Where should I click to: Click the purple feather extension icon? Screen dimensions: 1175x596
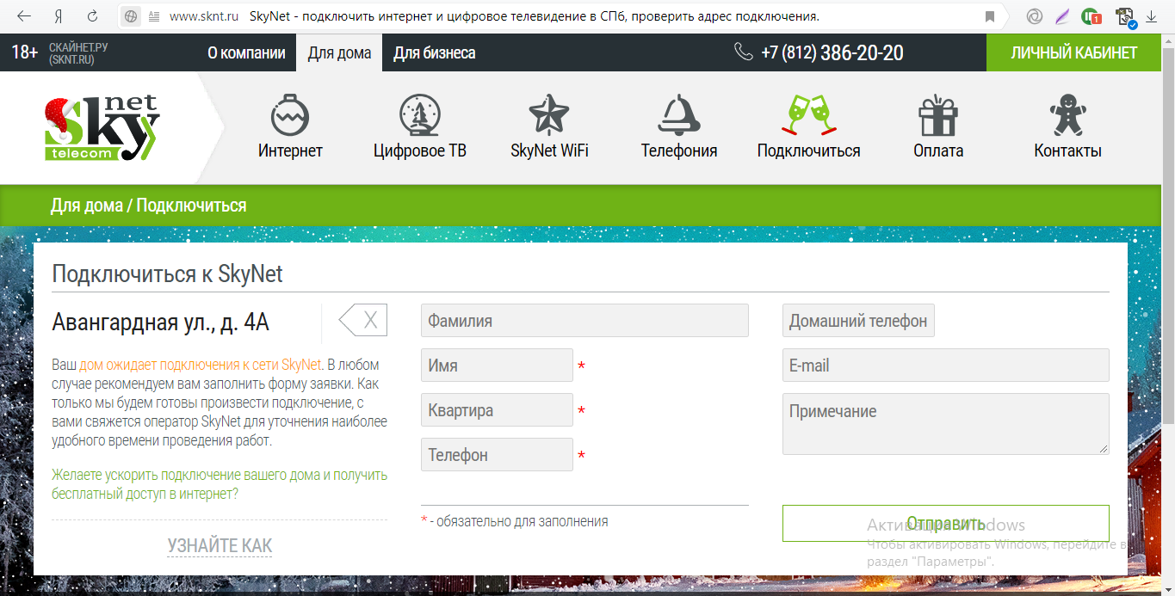(x=1063, y=16)
